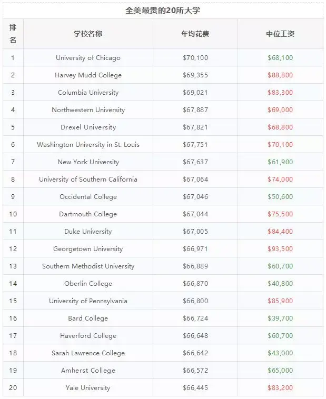The height and width of the screenshot is (399, 326).
Task: Click the 学校名称 column header
Action: coord(88,34)
